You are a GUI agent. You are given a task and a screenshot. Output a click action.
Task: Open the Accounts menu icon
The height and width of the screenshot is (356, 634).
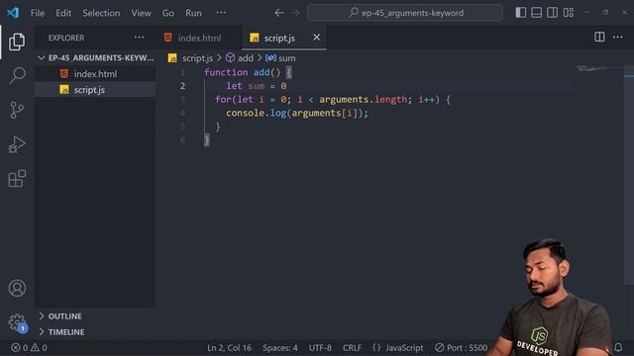pos(17,288)
